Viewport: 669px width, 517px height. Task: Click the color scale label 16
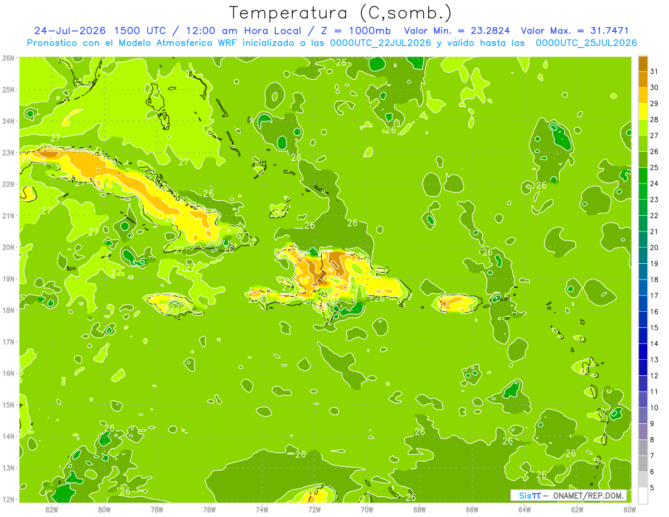click(654, 311)
